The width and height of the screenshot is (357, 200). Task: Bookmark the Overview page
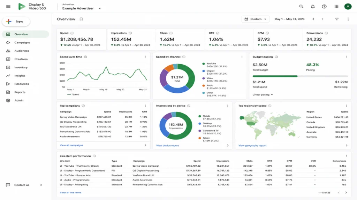tap(81, 19)
